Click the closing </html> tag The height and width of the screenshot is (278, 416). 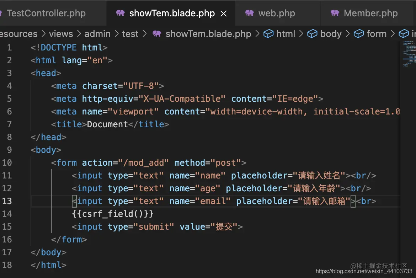[x=48, y=265]
